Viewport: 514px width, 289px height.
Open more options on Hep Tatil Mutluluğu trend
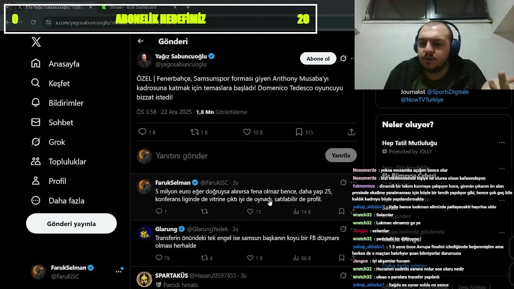tap(502, 143)
